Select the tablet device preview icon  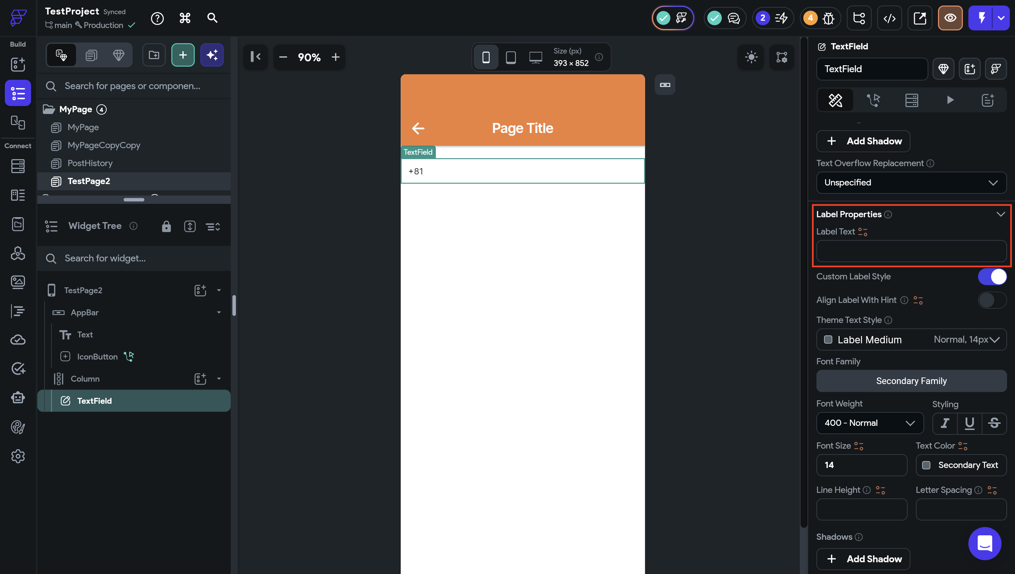[511, 58]
